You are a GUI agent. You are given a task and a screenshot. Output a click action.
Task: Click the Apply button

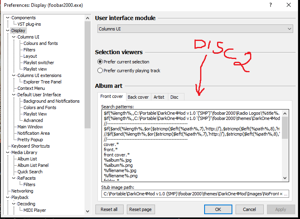pos(281,209)
